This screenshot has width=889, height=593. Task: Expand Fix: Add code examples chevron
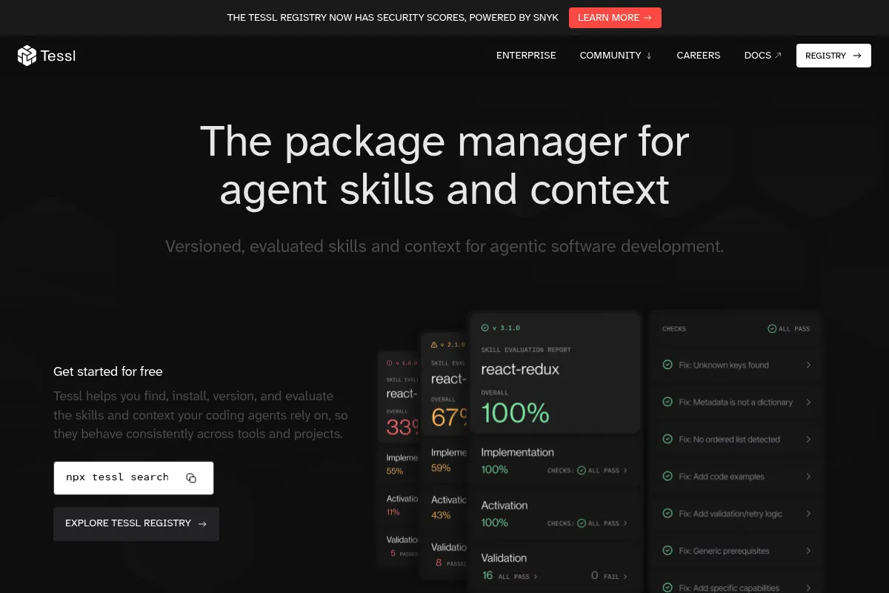pos(808,476)
